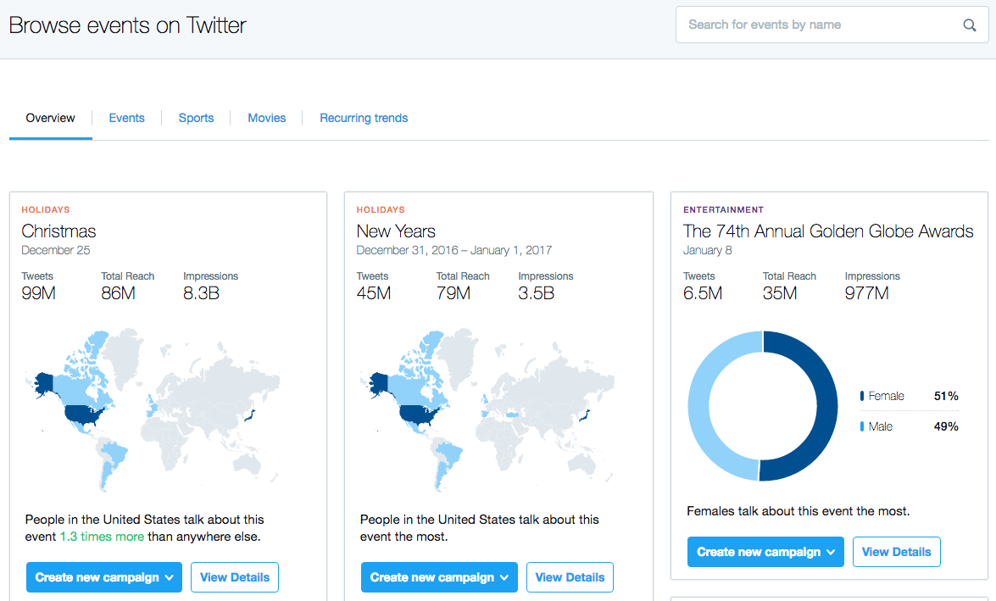View Details of the Christmas event
This screenshot has width=996, height=601.
(x=235, y=577)
